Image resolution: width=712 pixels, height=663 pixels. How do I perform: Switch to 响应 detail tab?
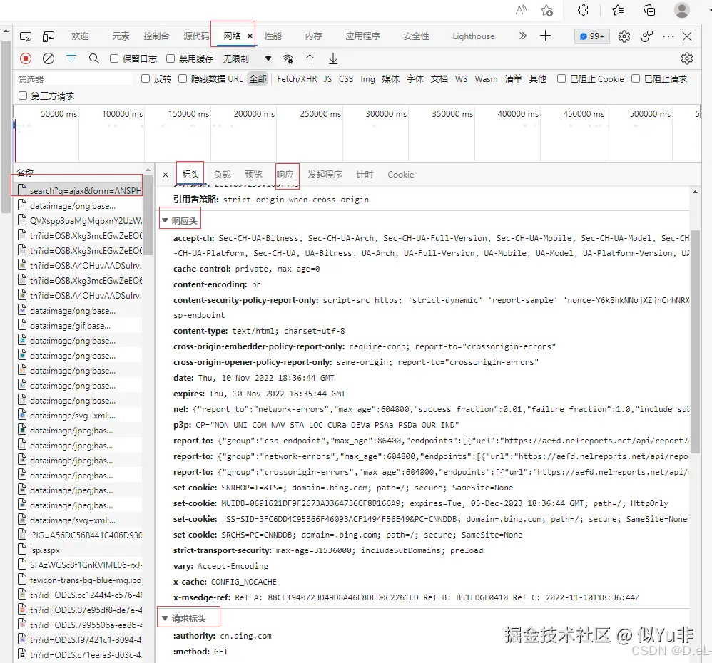(285, 175)
